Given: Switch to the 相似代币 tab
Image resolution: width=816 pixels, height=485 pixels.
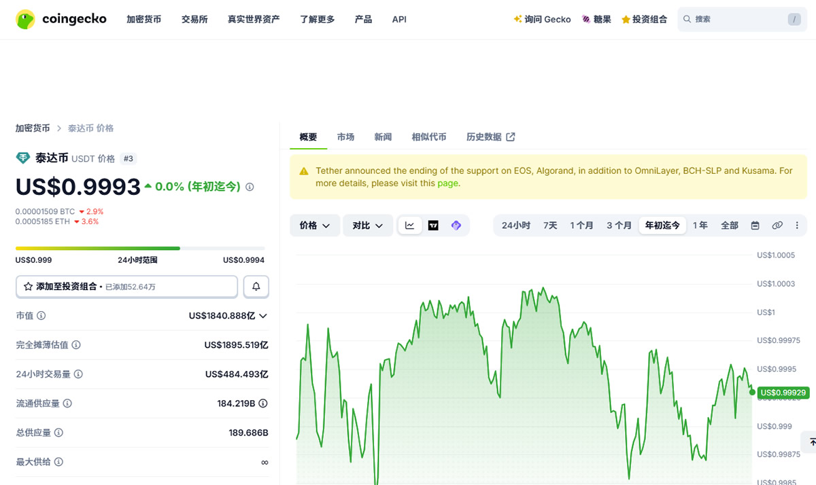Looking at the screenshot, I should pyautogui.click(x=429, y=137).
